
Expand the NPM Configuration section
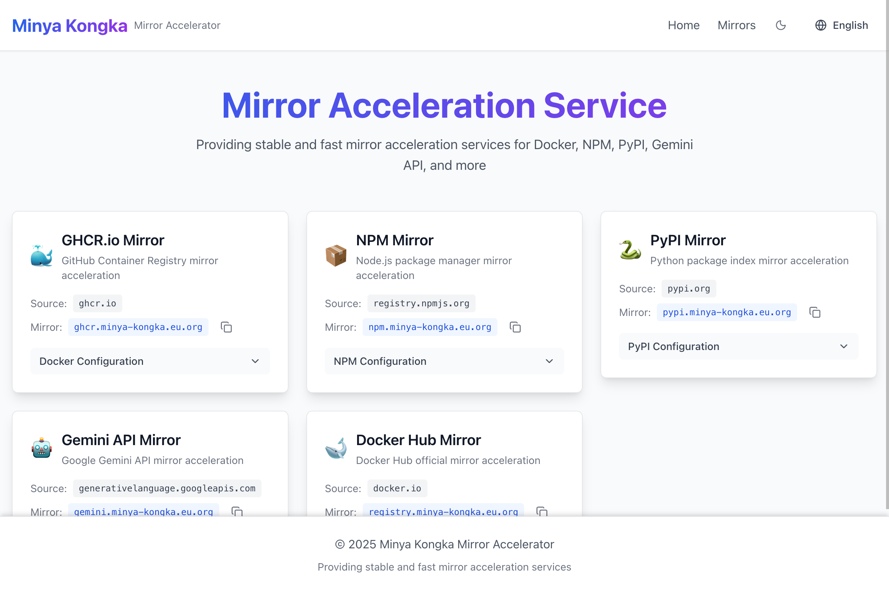click(444, 361)
